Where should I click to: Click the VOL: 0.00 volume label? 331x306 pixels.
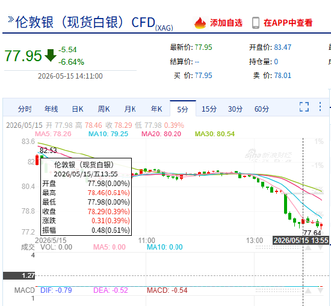coord(56,247)
